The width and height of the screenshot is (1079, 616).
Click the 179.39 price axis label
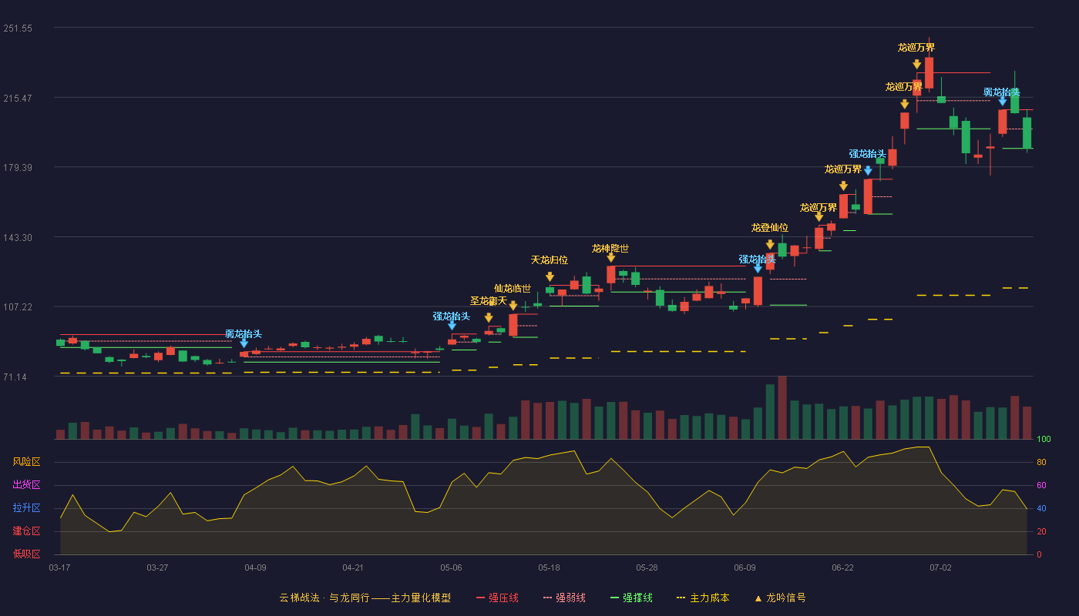[x=18, y=168]
